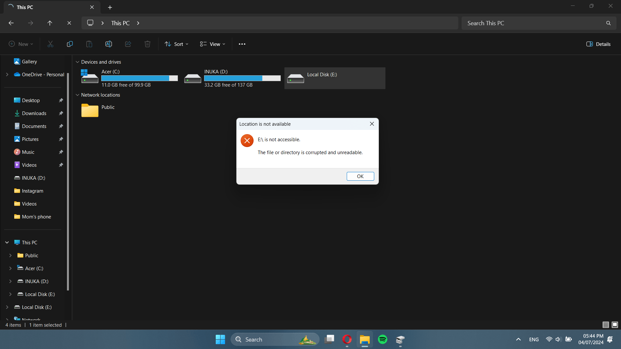Open Spotify from the taskbar
The height and width of the screenshot is (349, 621).
(383, 339)
